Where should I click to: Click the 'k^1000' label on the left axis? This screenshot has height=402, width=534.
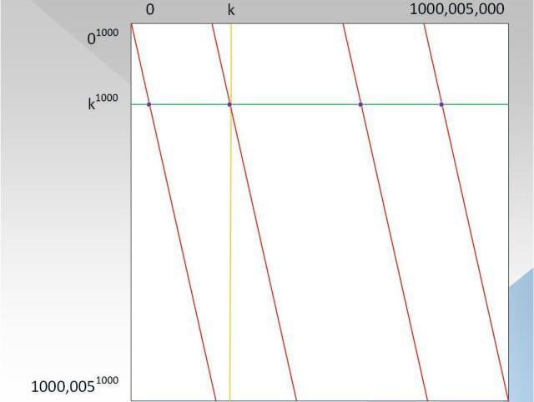tap(103, 102)
